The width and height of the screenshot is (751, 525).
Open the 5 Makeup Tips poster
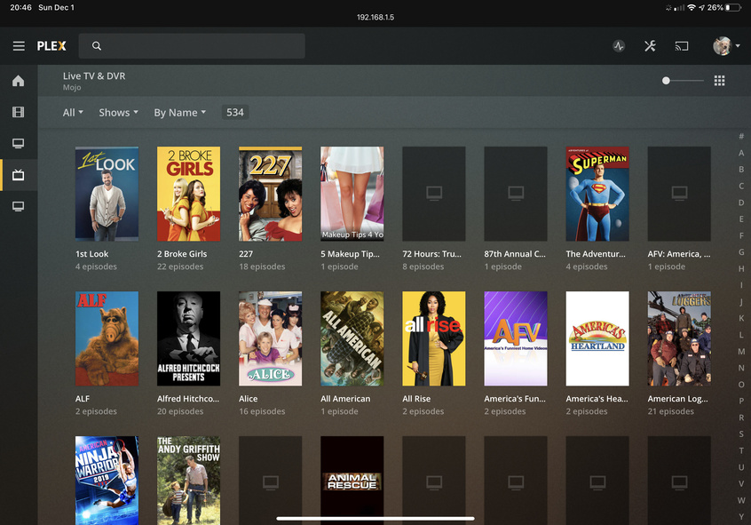tap(352, 194)
